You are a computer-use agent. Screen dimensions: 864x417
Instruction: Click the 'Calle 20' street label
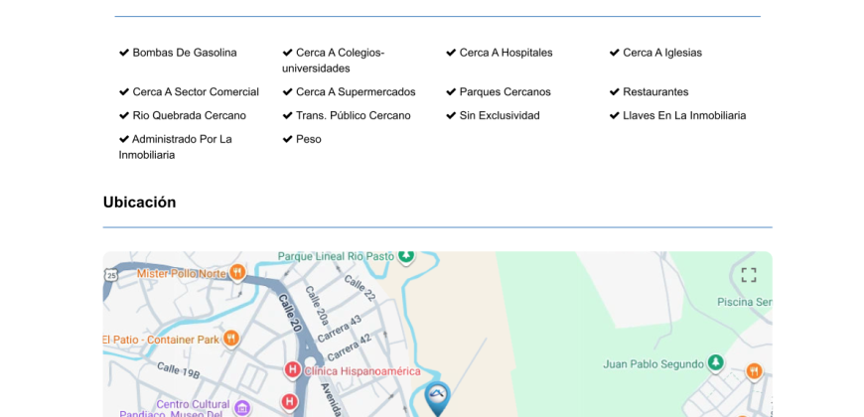tap(290, 313)
